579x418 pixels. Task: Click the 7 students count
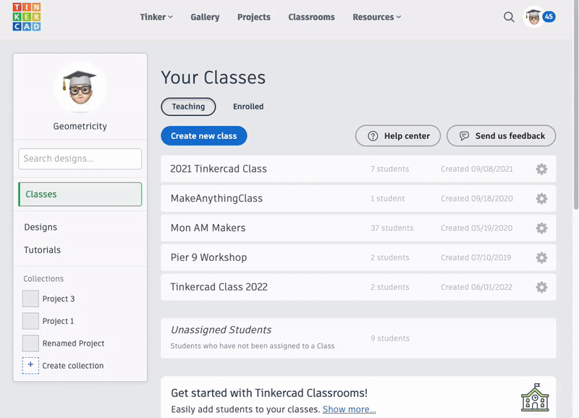pos(389,169)
